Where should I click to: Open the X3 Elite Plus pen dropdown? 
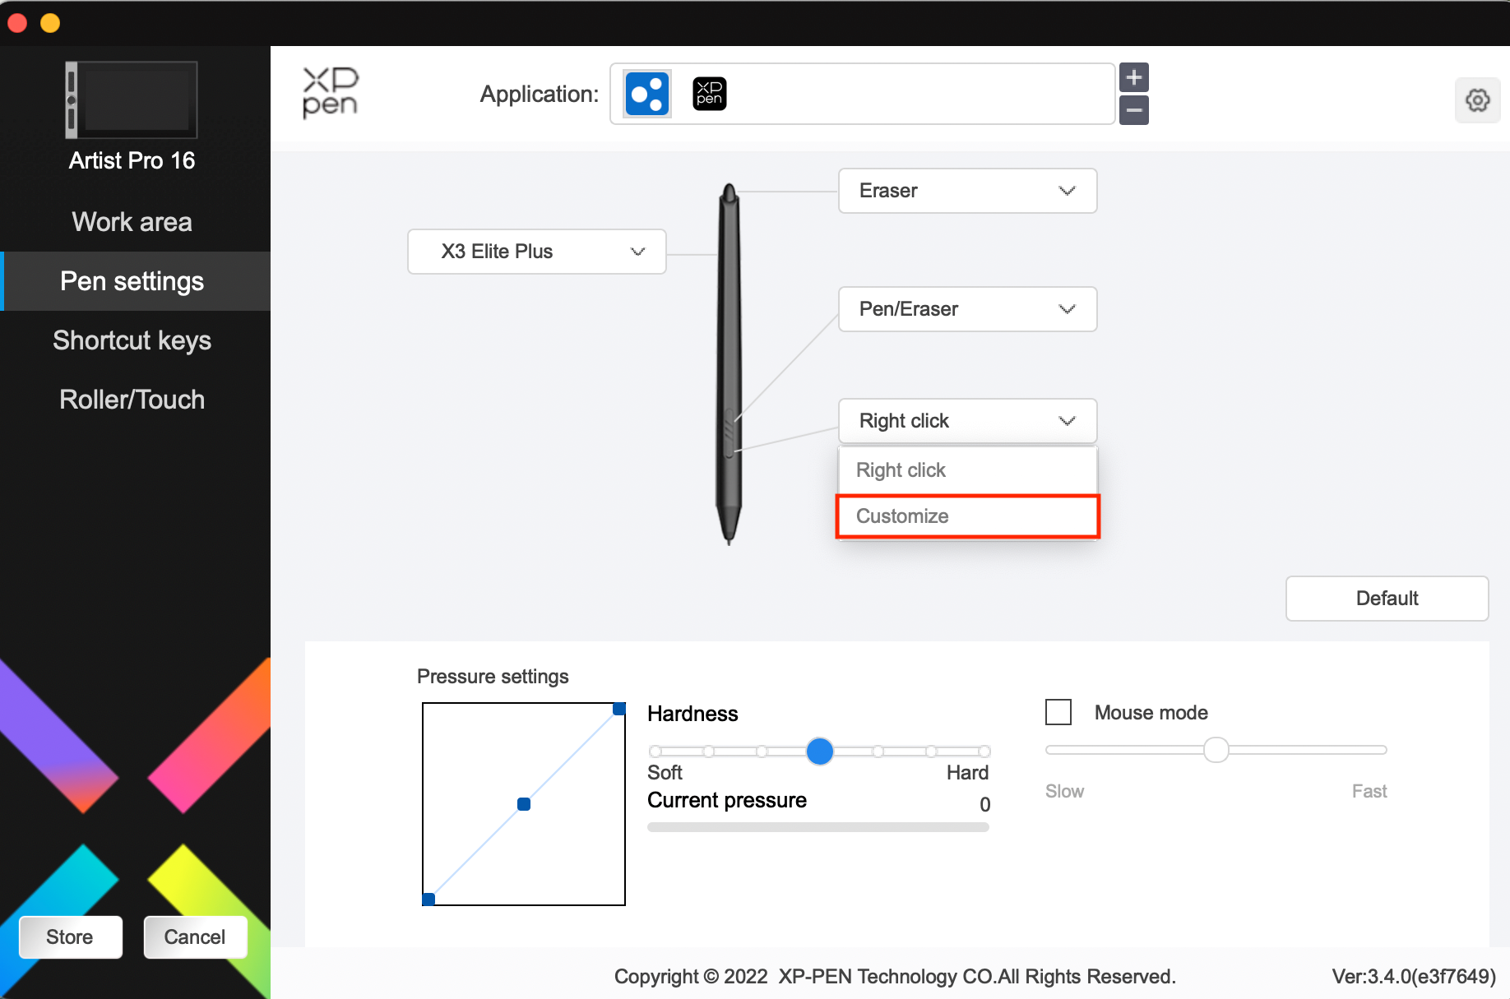coord(537,252)
